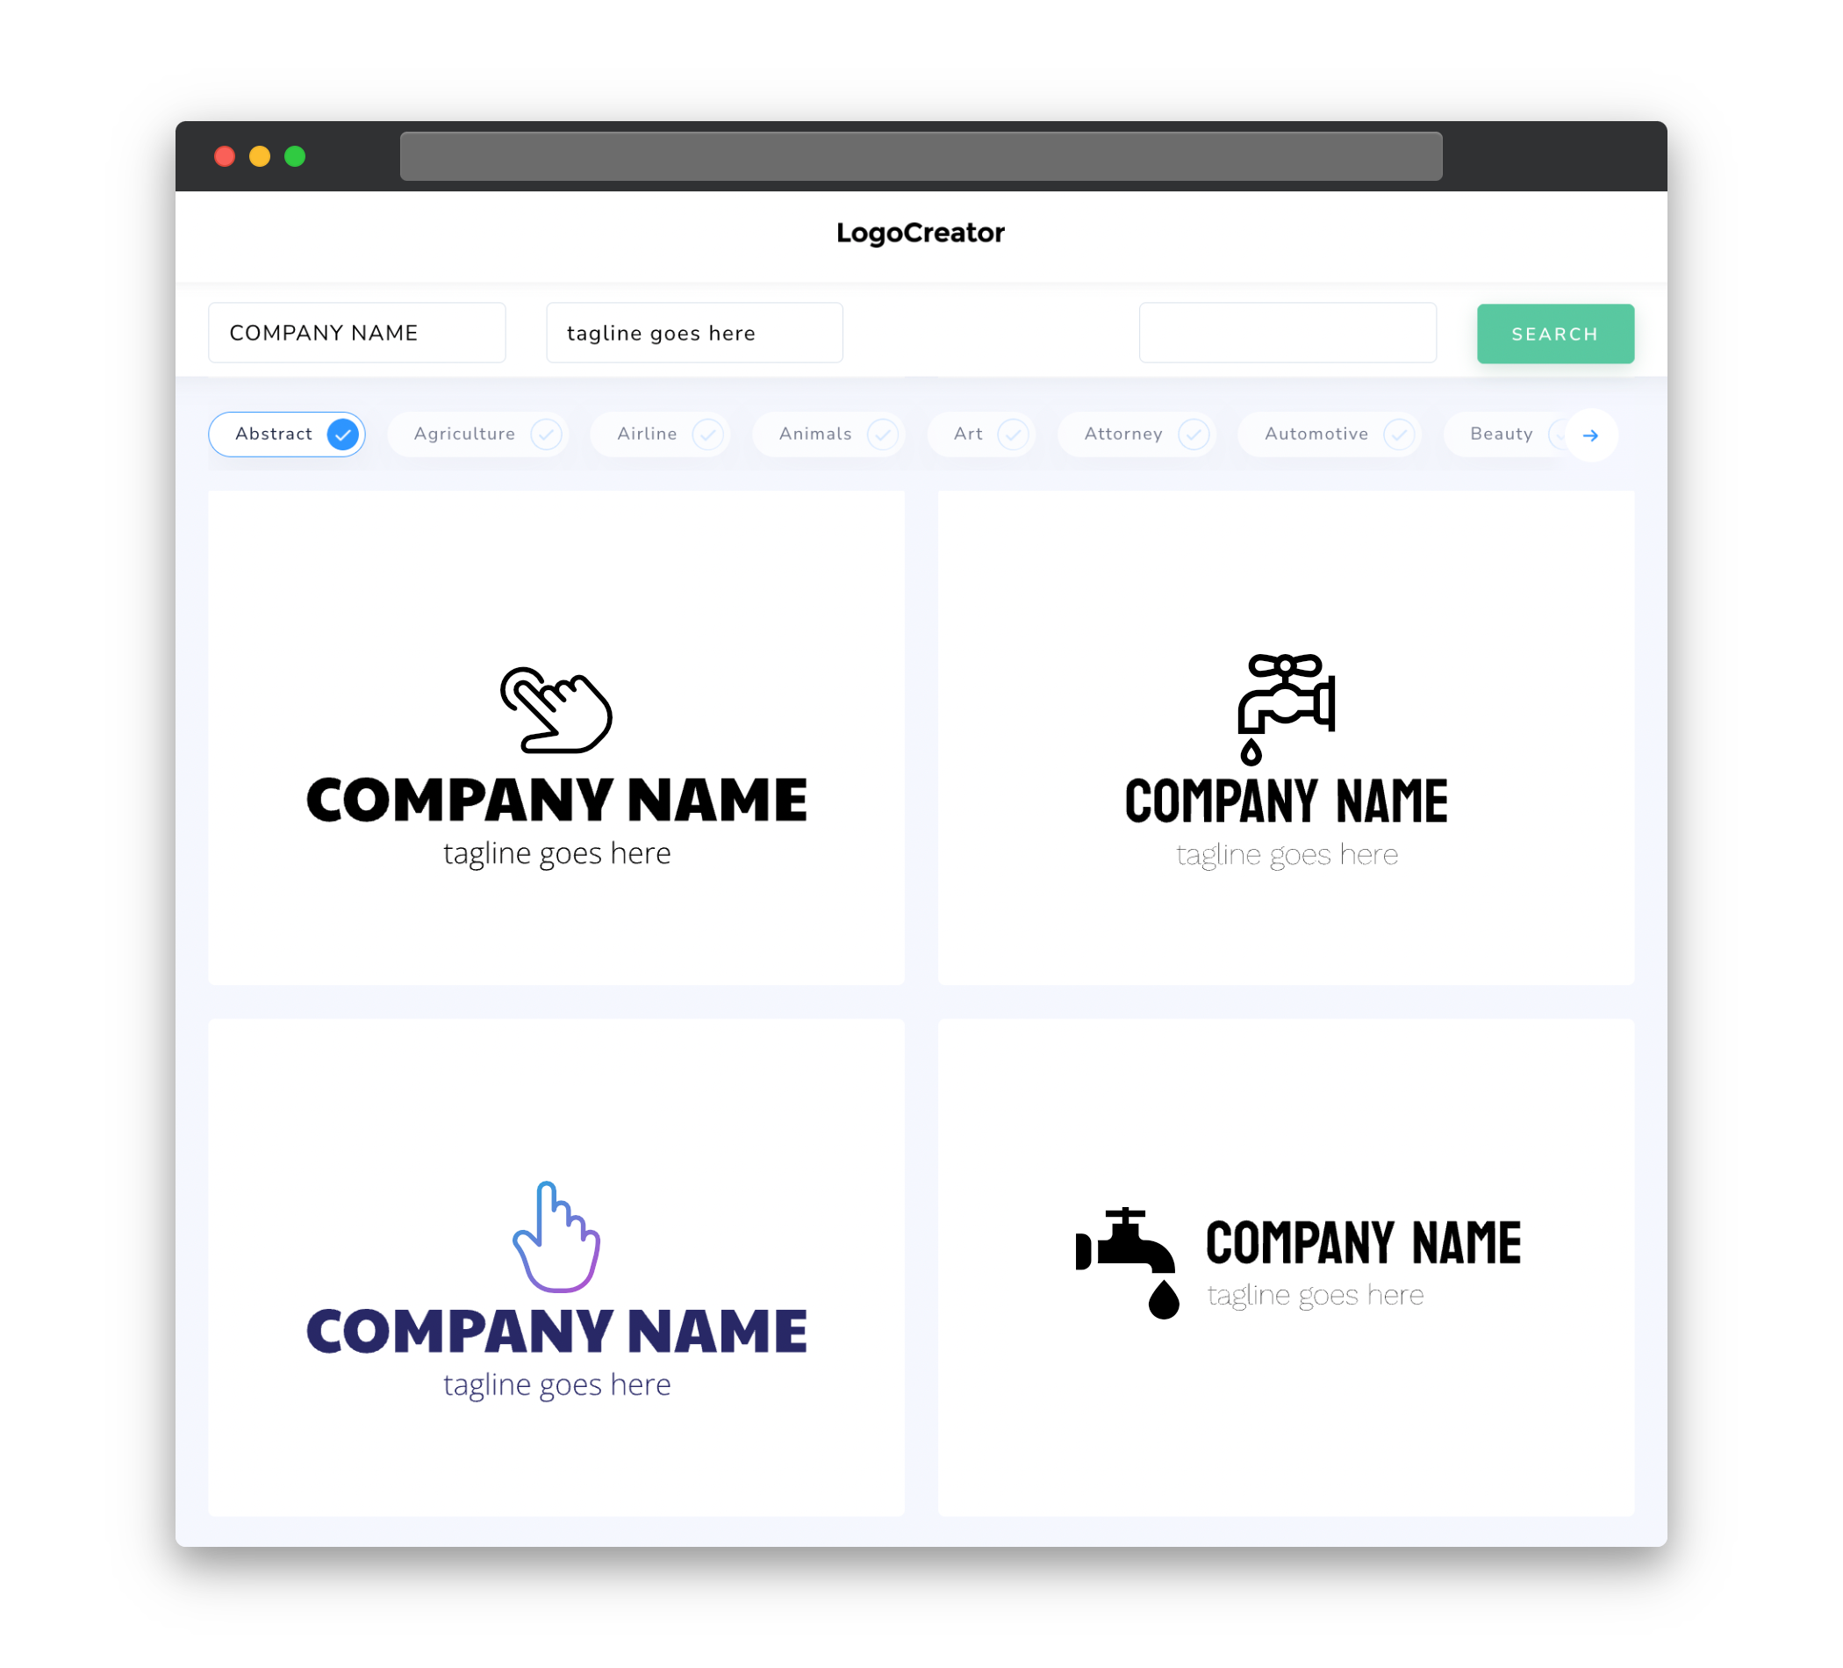Click the Beauty category tab

(x=1502, y=434)
